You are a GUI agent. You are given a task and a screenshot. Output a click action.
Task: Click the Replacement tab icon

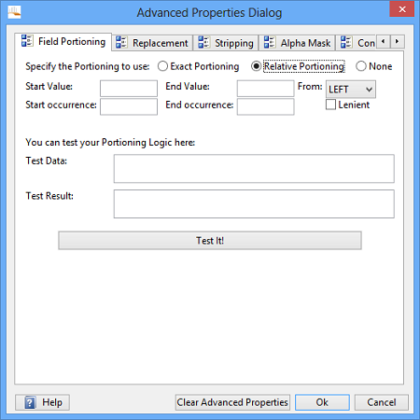click(x=121, y=42)
